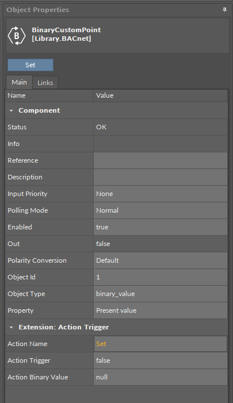Open the Object Type binary_value field
Viewport: 233px width, 403px height.
161,294
